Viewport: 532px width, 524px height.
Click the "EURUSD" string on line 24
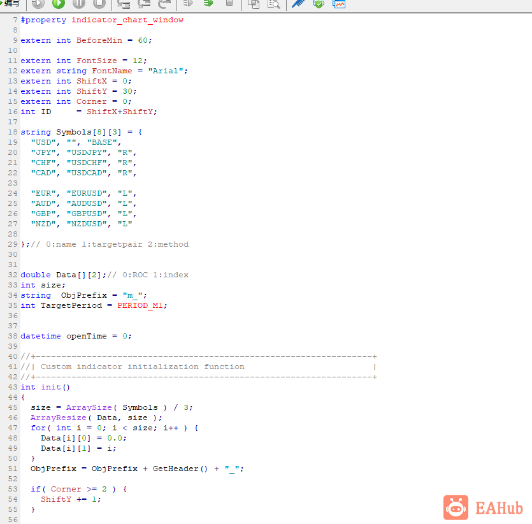click(x=87, y=193)
